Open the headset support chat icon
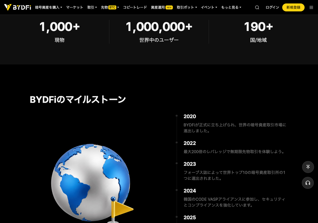318x223 pixels. (308, 183)
